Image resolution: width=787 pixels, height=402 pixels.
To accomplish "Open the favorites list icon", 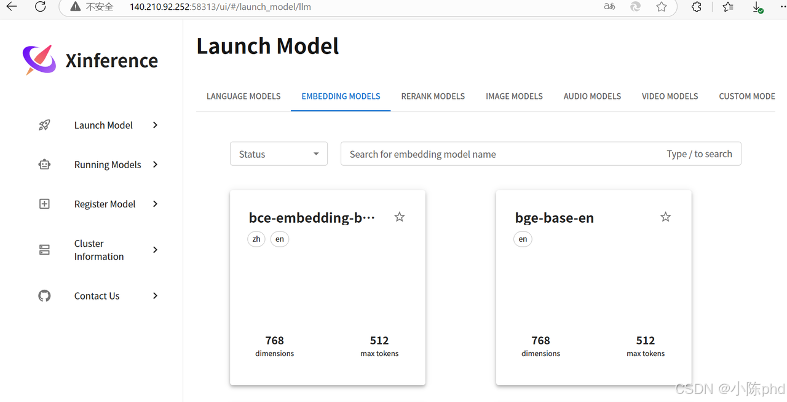I will (728, 7).
